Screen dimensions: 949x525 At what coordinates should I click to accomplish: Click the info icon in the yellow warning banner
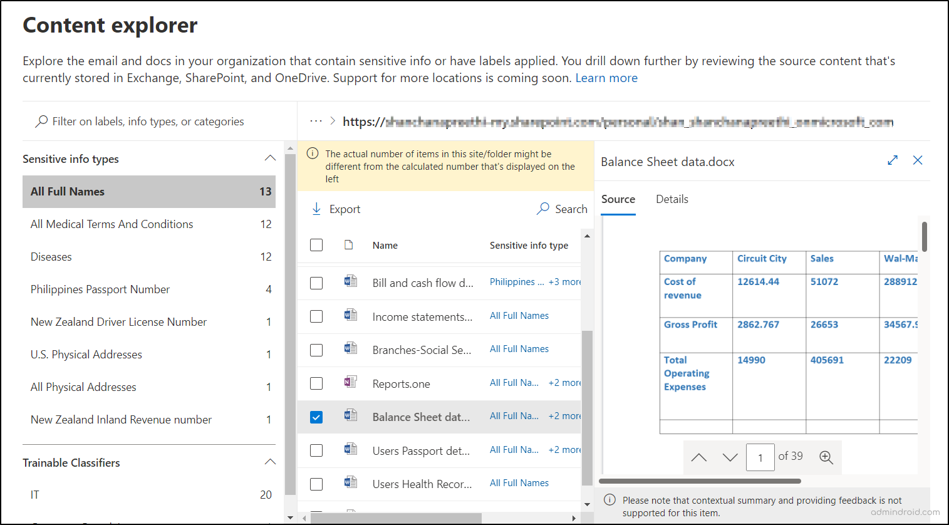coord(313,152)
